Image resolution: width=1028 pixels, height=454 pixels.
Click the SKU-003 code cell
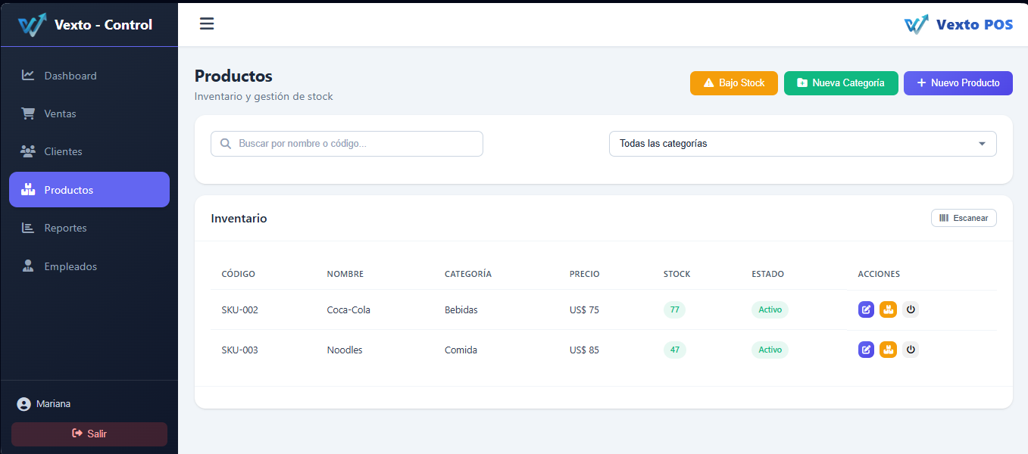point(240,350)
